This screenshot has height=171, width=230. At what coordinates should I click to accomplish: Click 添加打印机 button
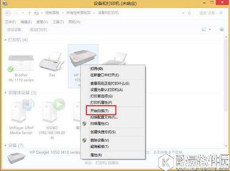click(x=39, y=30)
